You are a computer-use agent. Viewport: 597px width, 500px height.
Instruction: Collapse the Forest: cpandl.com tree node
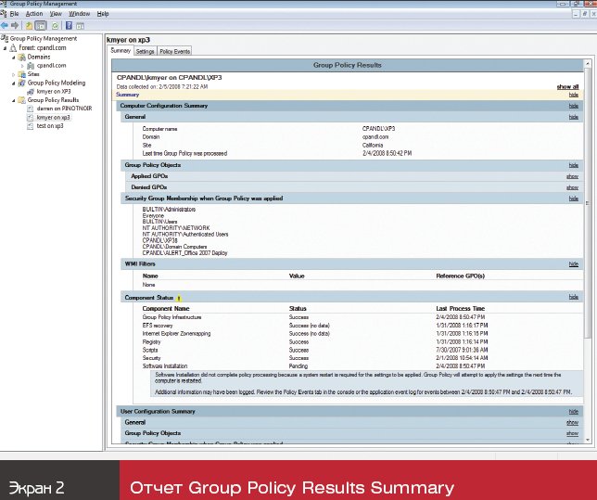pos(6,48)
